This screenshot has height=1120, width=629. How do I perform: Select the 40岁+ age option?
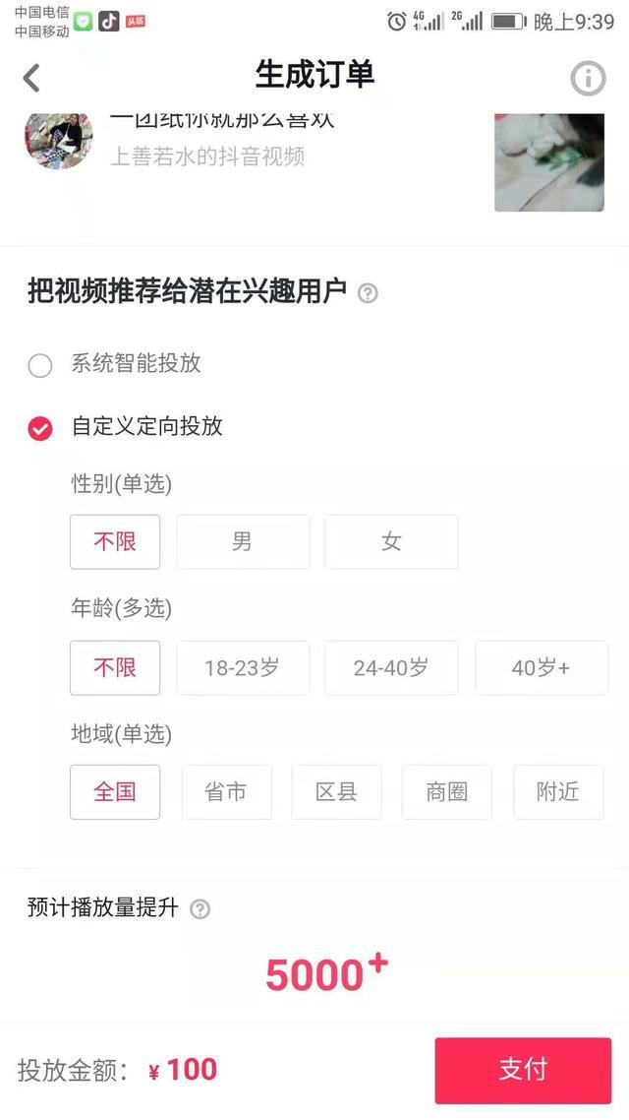click(542, 667)
